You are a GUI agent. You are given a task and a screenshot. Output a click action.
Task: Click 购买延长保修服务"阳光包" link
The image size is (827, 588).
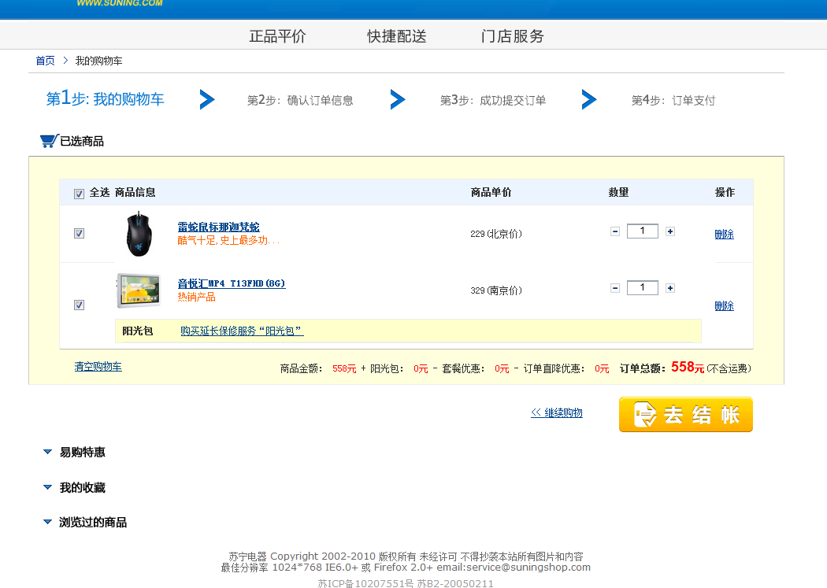(x=242, y=331)
